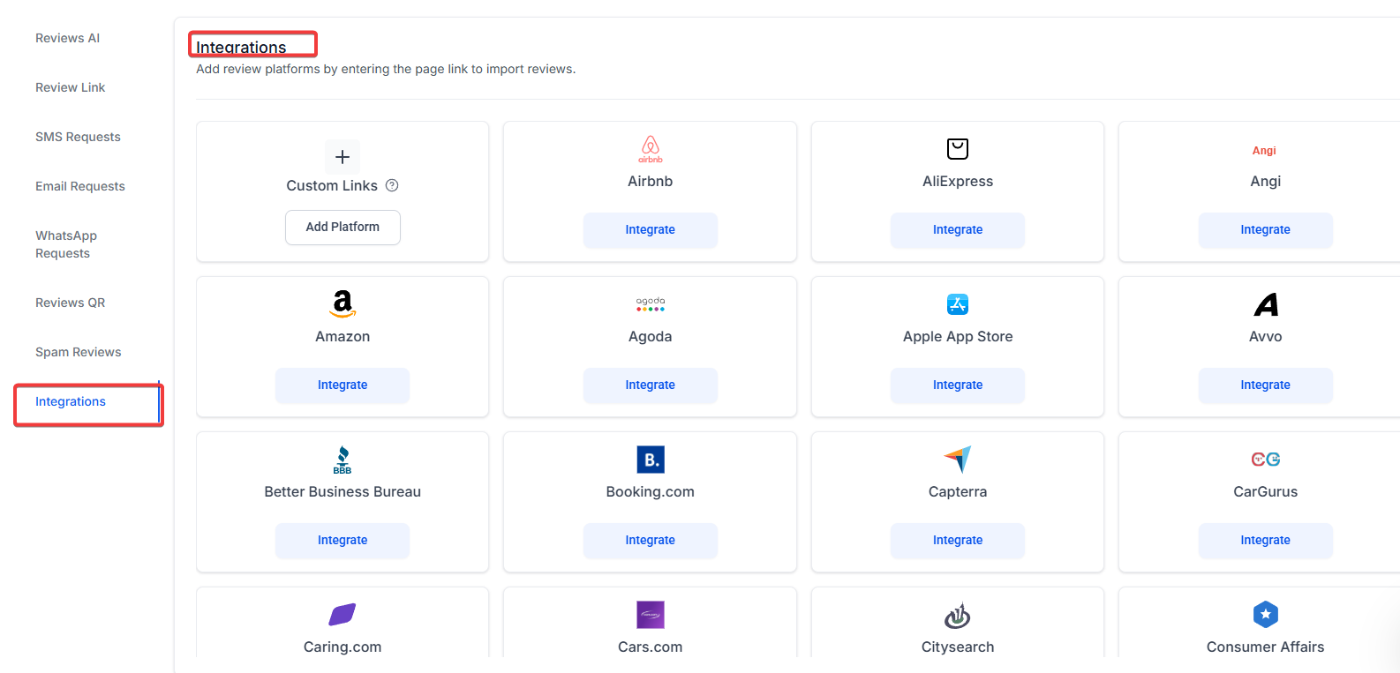This screenshot has width=1400, height=673.
Task: Click the Citysearch logo icon
Action: [958, 615]
